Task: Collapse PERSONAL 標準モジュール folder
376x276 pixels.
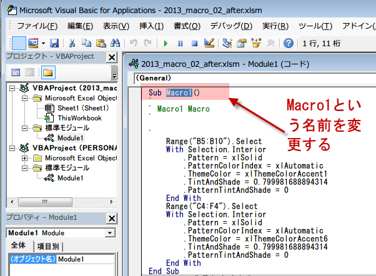Action: click(24, 169)
